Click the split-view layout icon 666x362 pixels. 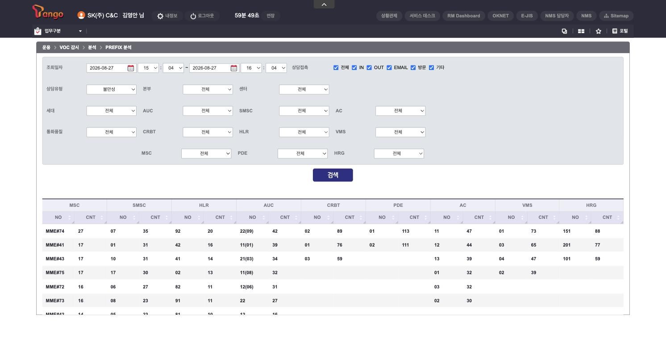click(x=581, y=31)
